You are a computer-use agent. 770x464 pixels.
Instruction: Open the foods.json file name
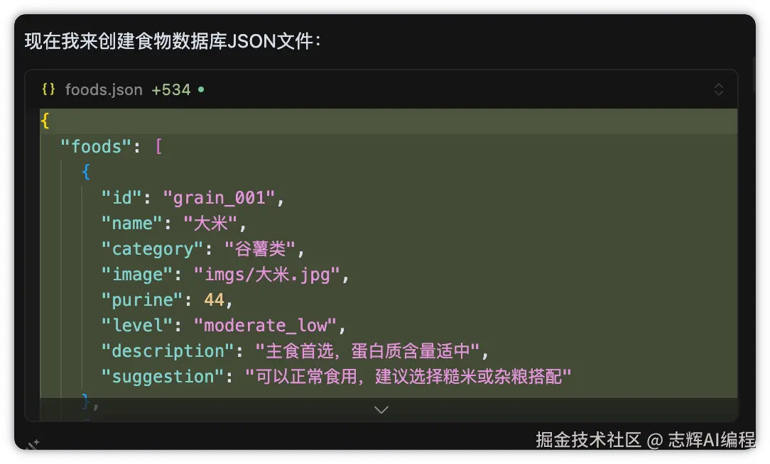(x=103, y=90)
